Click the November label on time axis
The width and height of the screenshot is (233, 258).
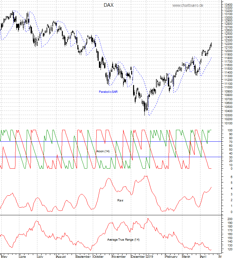click(x=119, y=256)
